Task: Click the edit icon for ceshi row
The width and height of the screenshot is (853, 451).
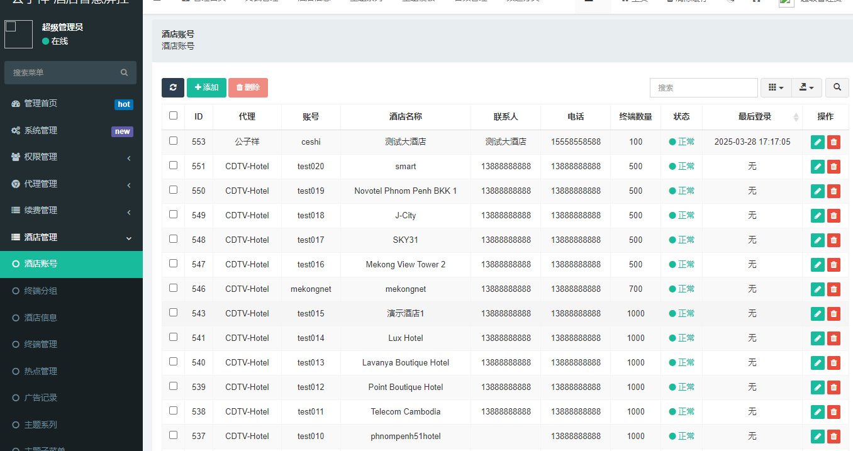Action: [x=817, y=142]
